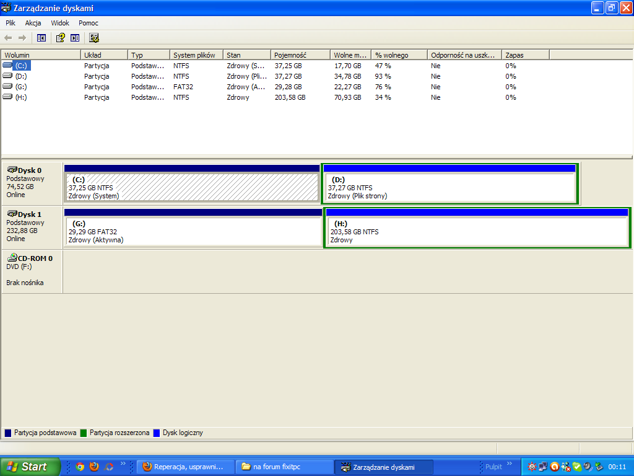Sort by the Zapas column header

pos(526,55)
